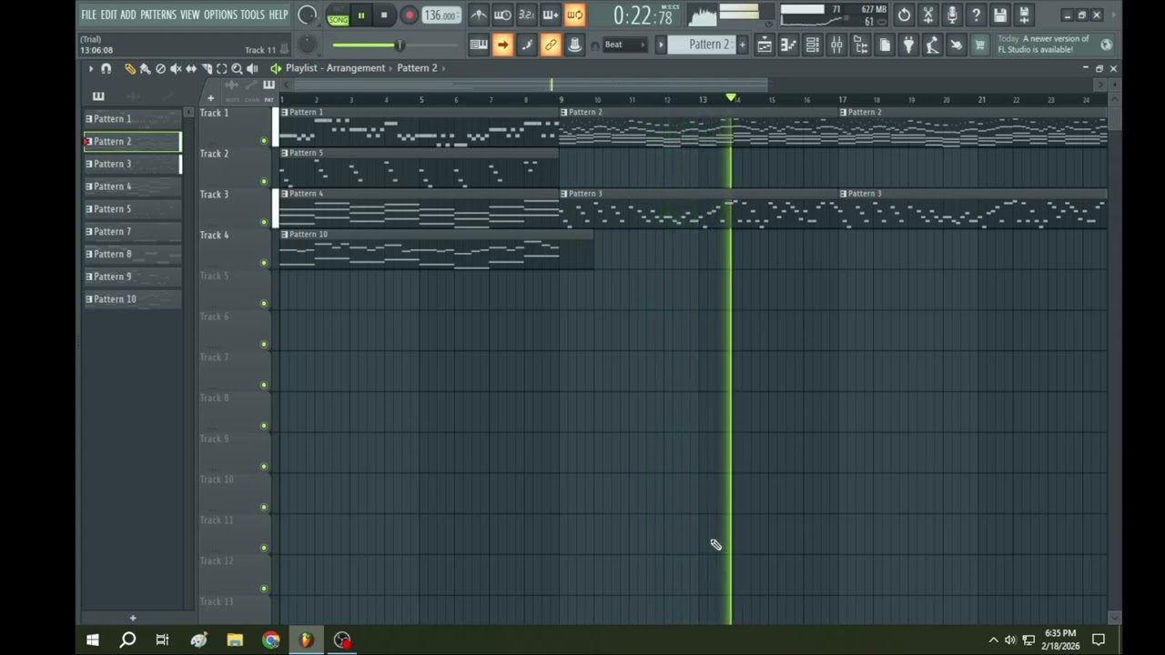Toggle the orange link/multilink controllers icon
This screenshot has width=1165, height=655.
(x=551, y=45)
